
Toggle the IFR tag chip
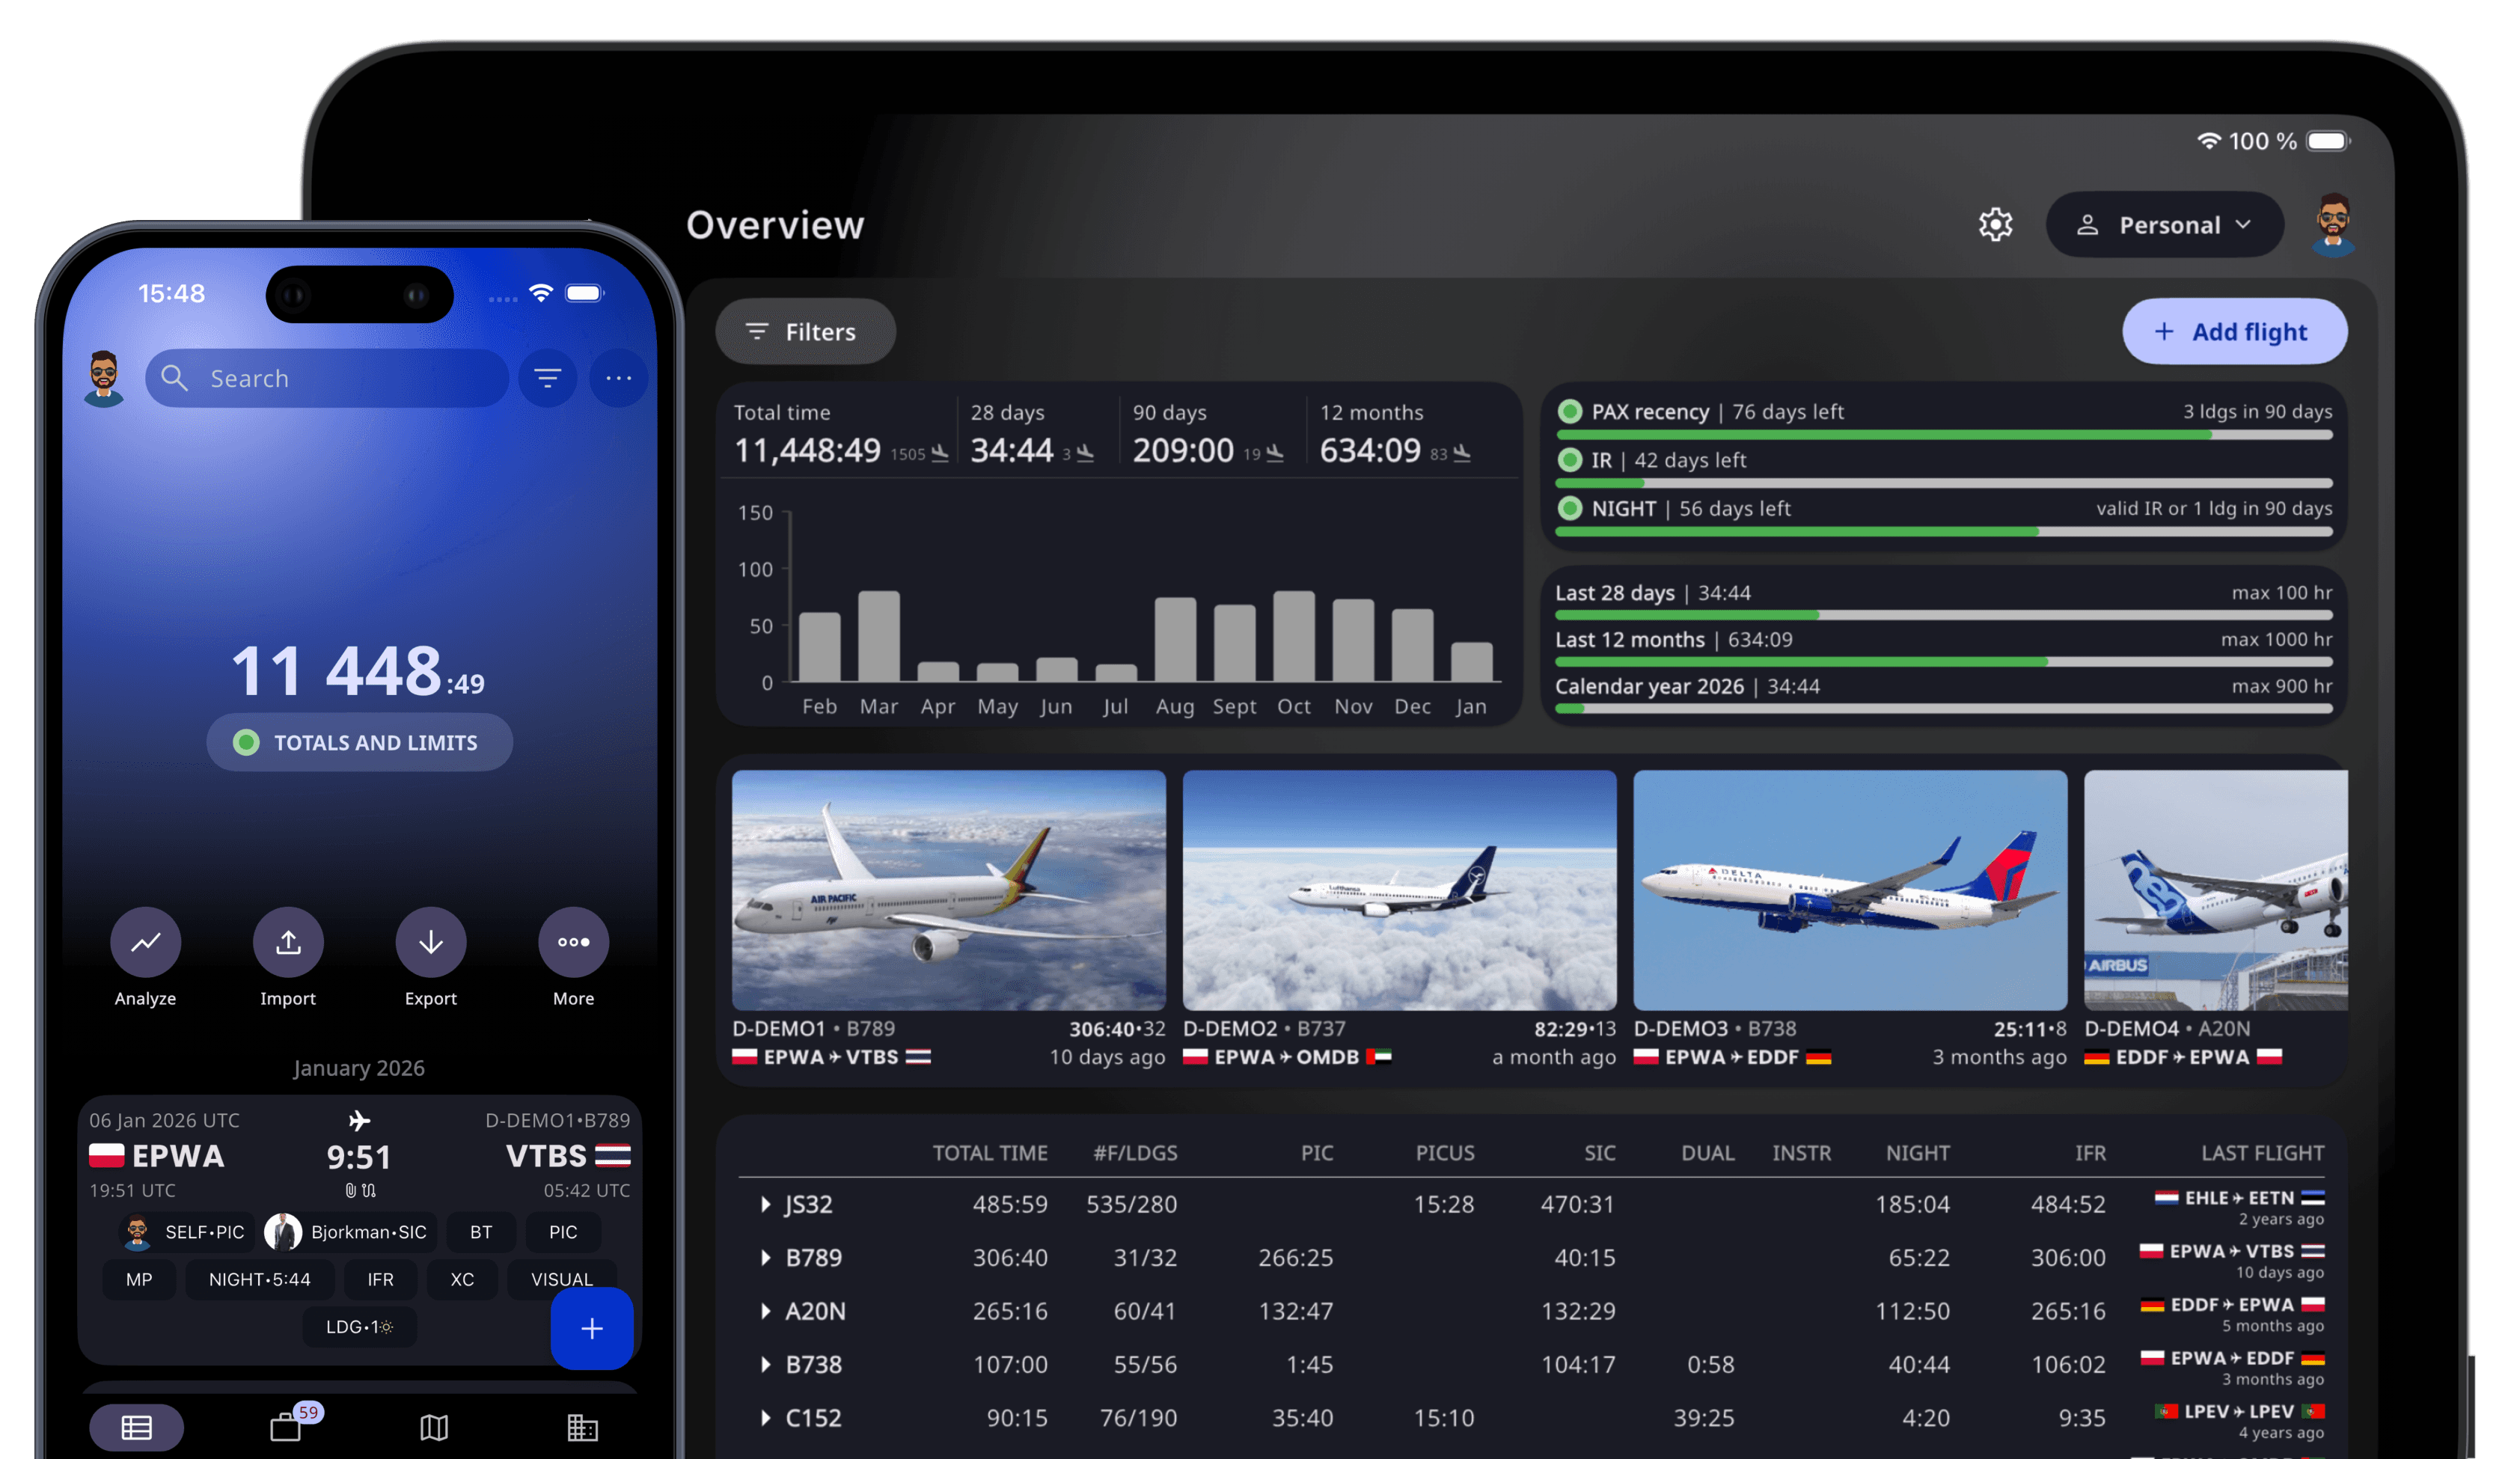click(x=380, y=1279)
